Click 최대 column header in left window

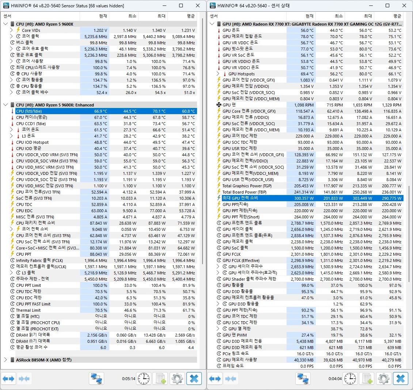(x=153, y=16)
